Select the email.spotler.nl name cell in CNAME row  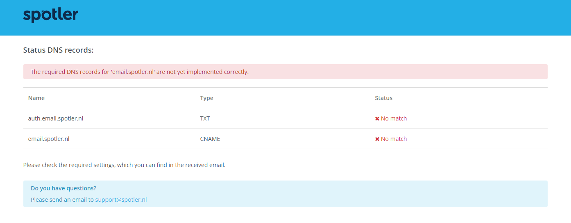(49, 139)
